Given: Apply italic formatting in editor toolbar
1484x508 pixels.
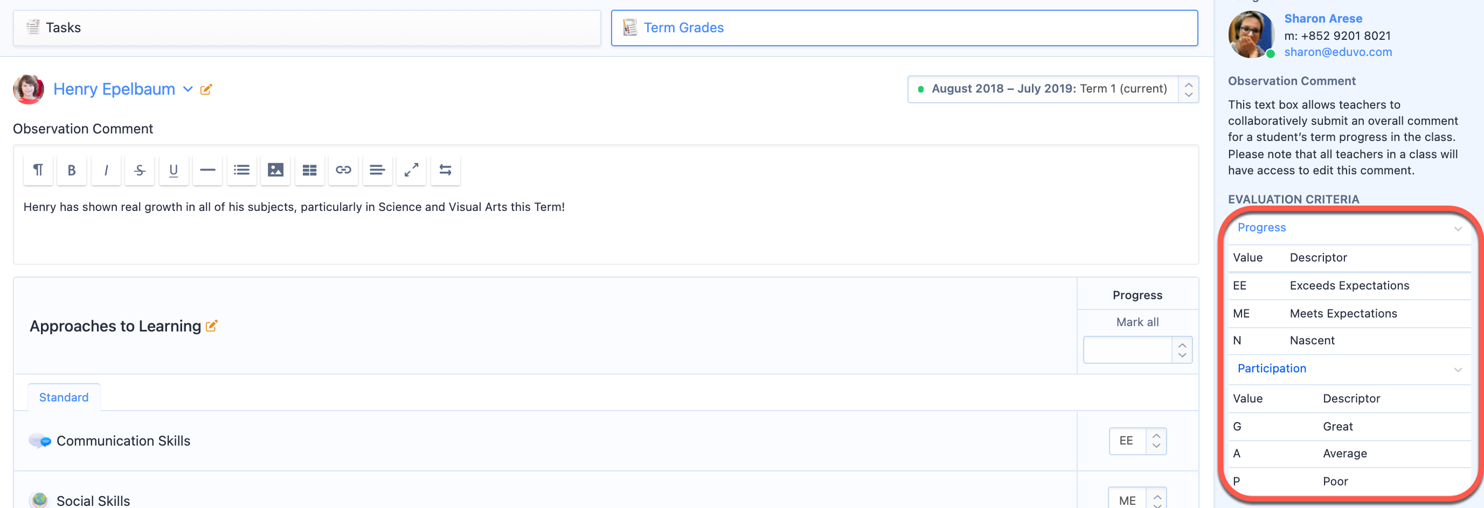Looking at the screenshot, I should coord(106,170).
